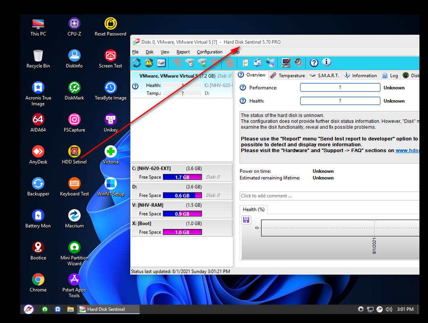Click the volume icon in system tray

(x=389, y=309)
